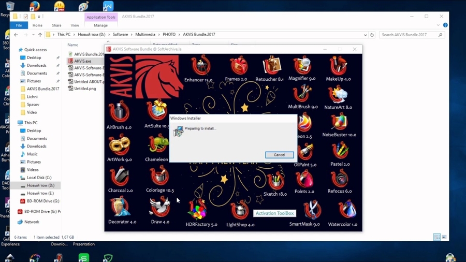Select the Retoucher 8.1 icon
This screenshot has width=466, height=262.
pos(271,66)
